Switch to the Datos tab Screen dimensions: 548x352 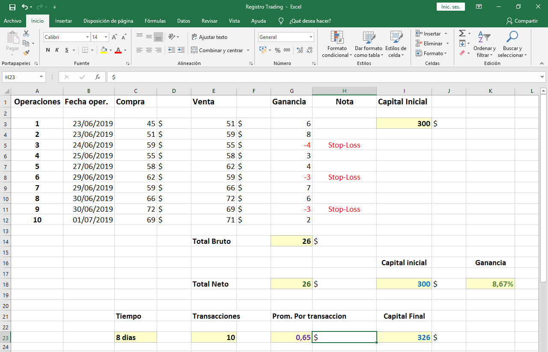point(184,21)
